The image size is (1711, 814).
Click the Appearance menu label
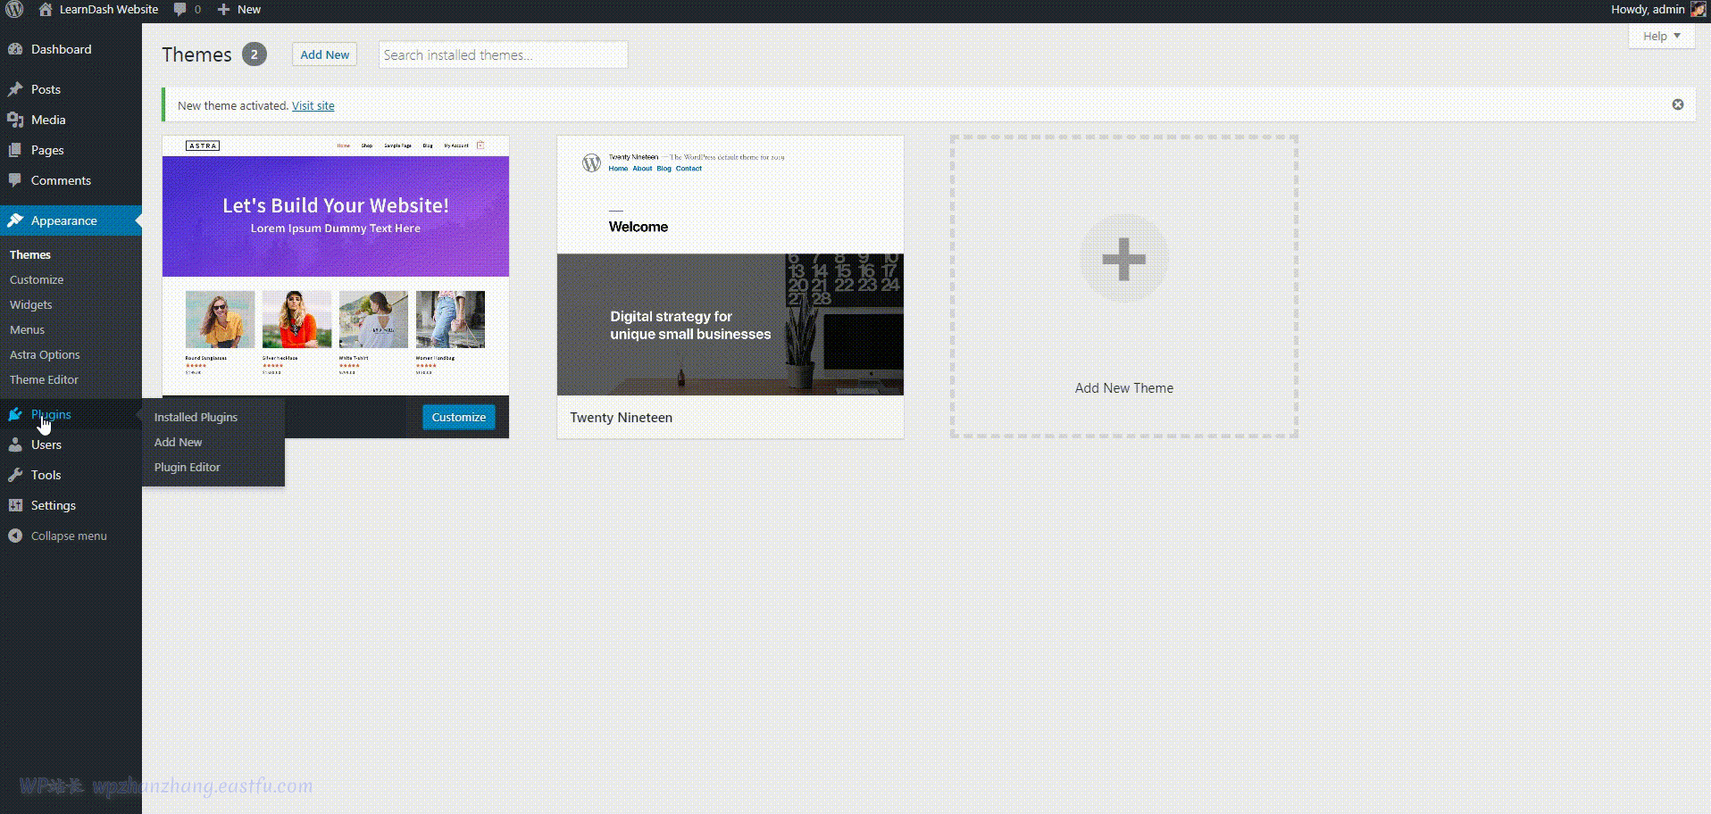(64, 220)
